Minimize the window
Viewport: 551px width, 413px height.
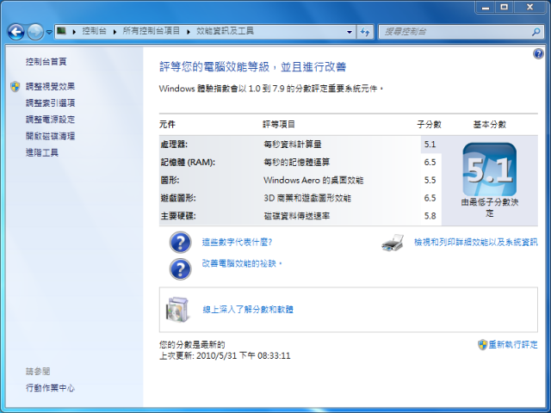click(486, 7)
